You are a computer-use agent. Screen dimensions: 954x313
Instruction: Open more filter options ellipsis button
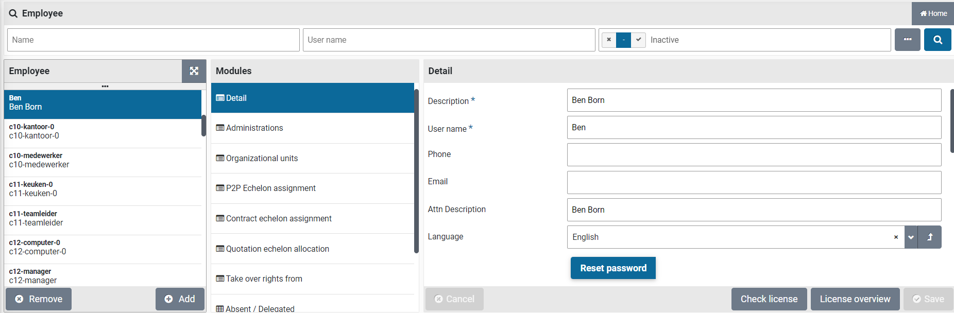907,40
